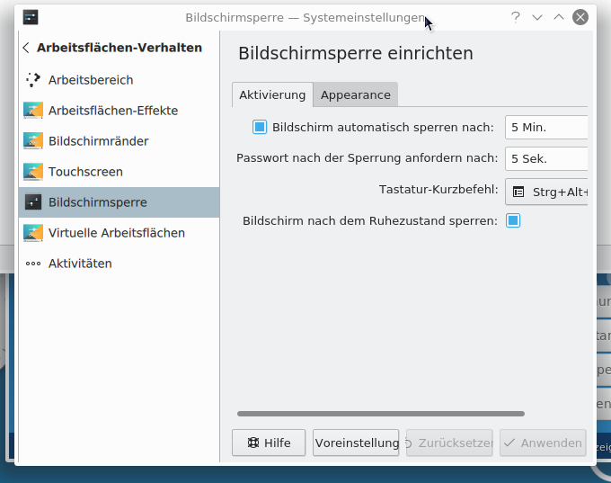Disable automatic screen locking checkbox
Screen dimensions: 611x483
tap(260, 127)
